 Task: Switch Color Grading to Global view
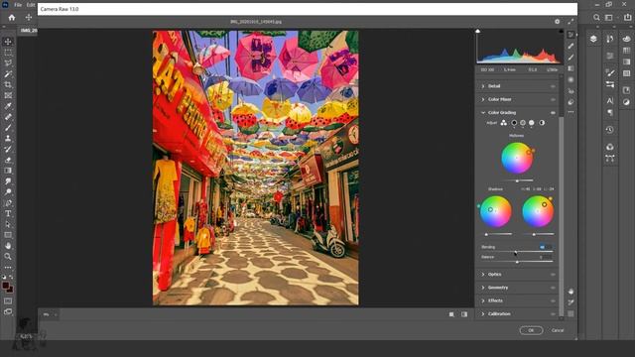point(542,123)
